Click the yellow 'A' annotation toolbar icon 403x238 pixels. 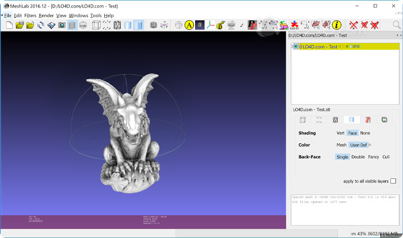coord(189,25)
